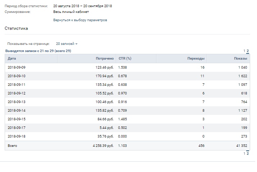Click the statistics period date range text
The width and height of the screenshot is (257, 172).
coord(82,6)
